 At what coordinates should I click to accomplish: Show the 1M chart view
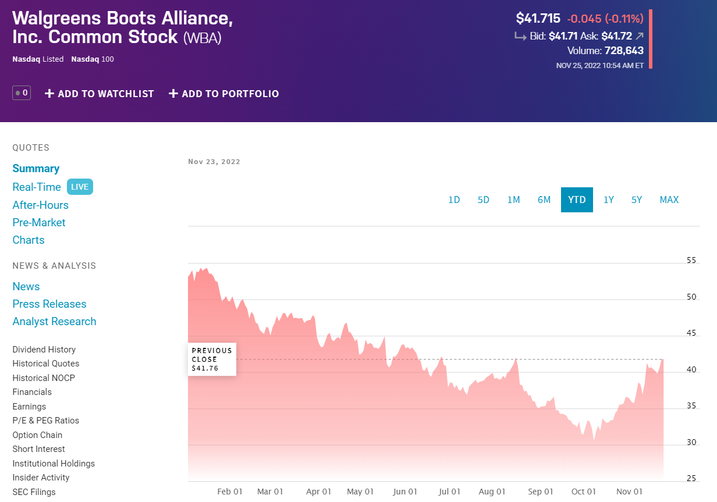(513, 200)
